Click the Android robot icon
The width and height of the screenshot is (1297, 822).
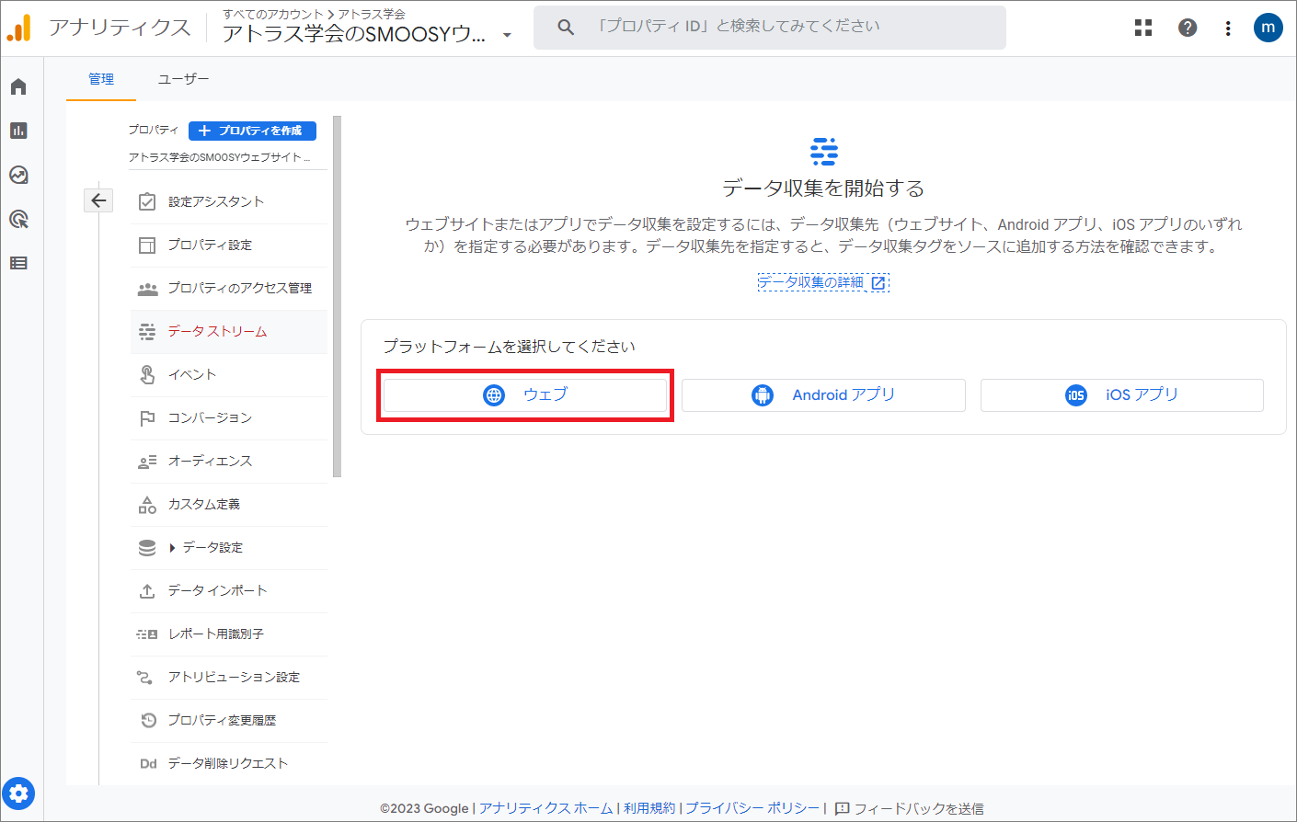click(x=763, y=394)
